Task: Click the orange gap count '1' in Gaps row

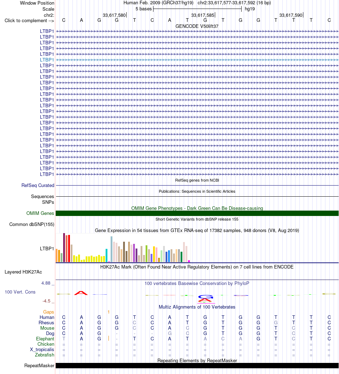Action: click(108, 312)
